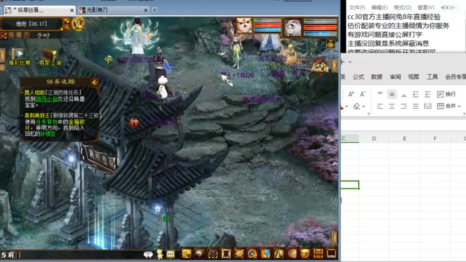
Task: Open the 视图 ribbon tab
Action: (x=414, y=77)
